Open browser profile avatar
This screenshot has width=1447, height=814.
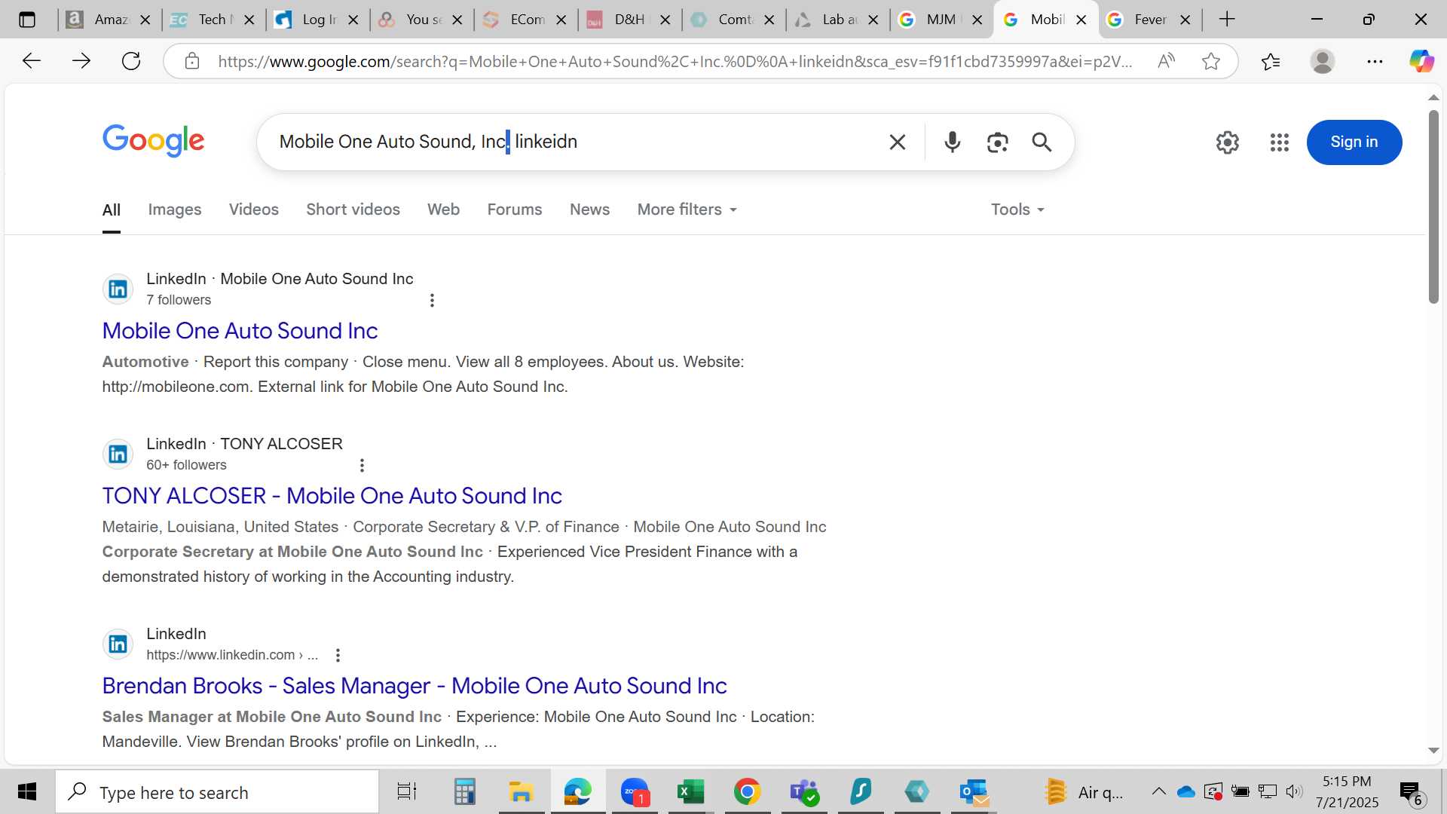(x=1323, y=61)
